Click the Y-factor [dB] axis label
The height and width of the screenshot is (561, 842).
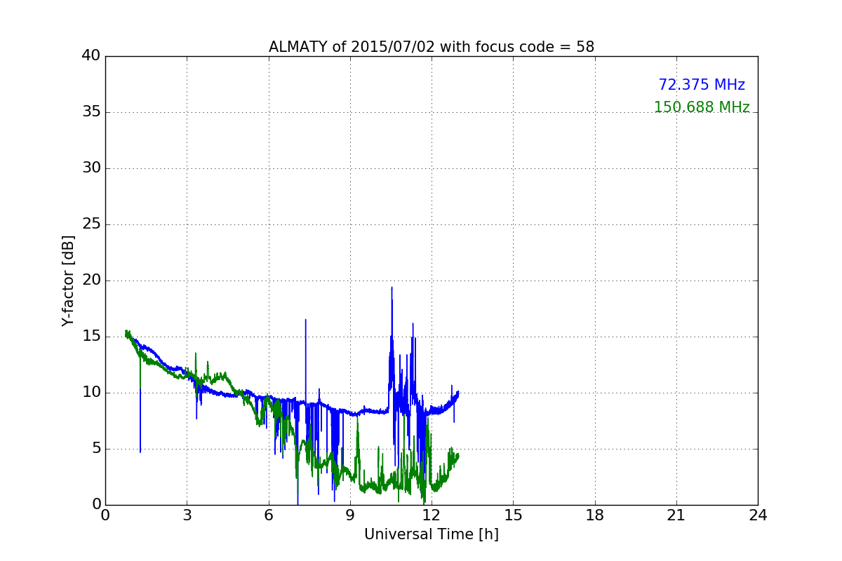(68, 280)
